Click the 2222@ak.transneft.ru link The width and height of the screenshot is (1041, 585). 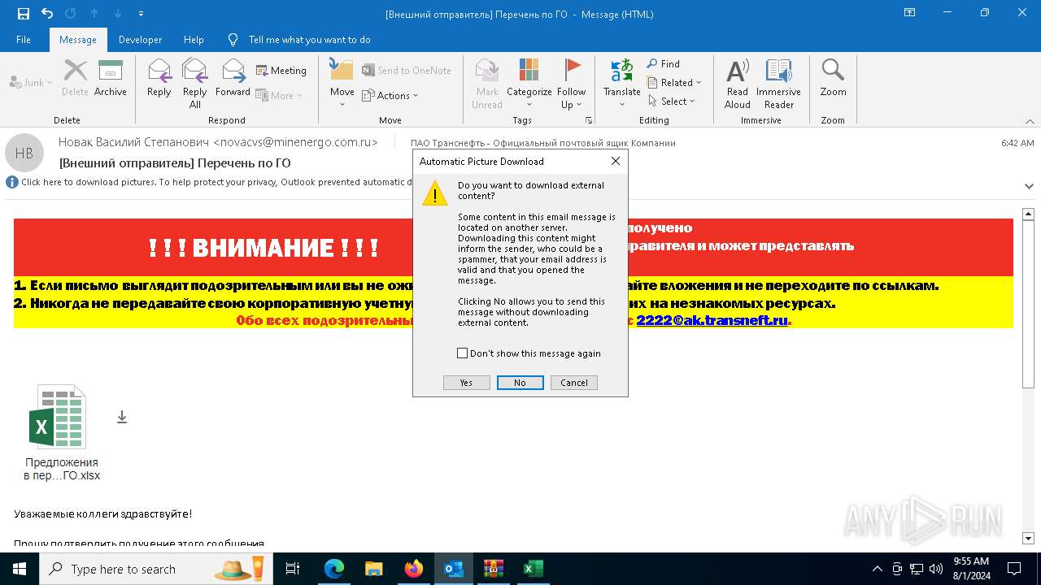tap(712, 320)
